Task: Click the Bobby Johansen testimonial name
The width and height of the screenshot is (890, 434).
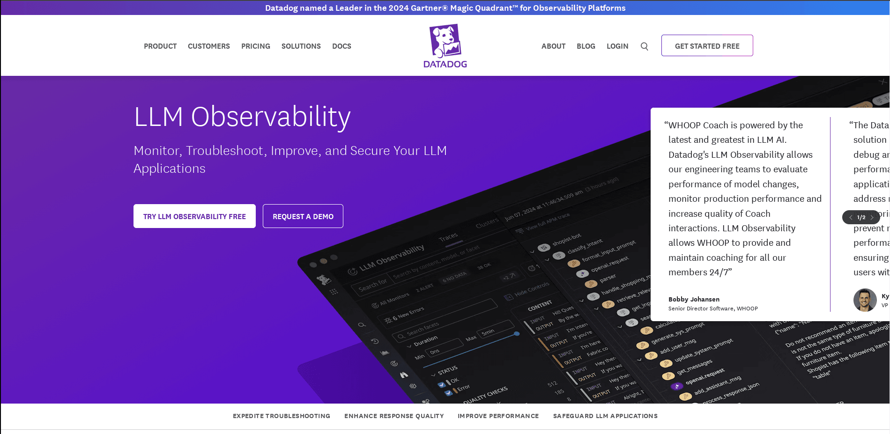Action: [x=694, y=299]
